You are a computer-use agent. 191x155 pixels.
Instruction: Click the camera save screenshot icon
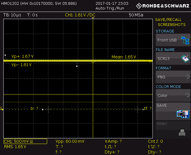point(183,114)
